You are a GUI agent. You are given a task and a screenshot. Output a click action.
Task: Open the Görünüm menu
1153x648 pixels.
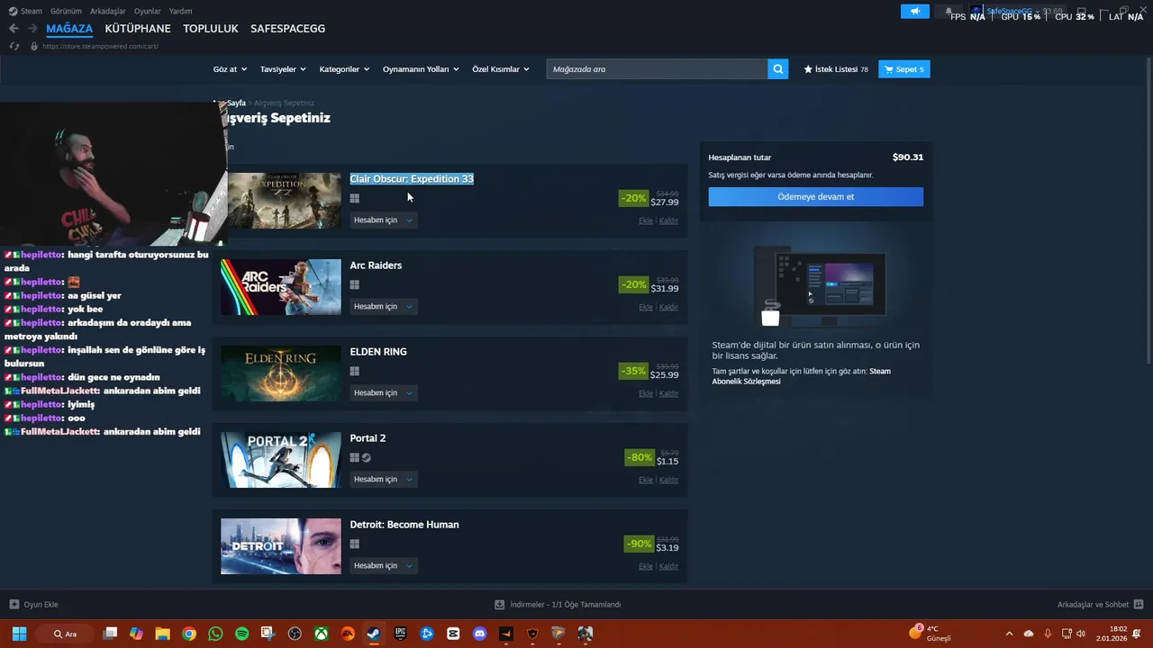[66, 11]
